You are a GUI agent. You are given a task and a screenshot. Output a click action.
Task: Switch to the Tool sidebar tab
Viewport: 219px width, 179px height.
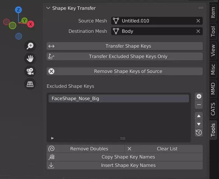click(213, 31)
